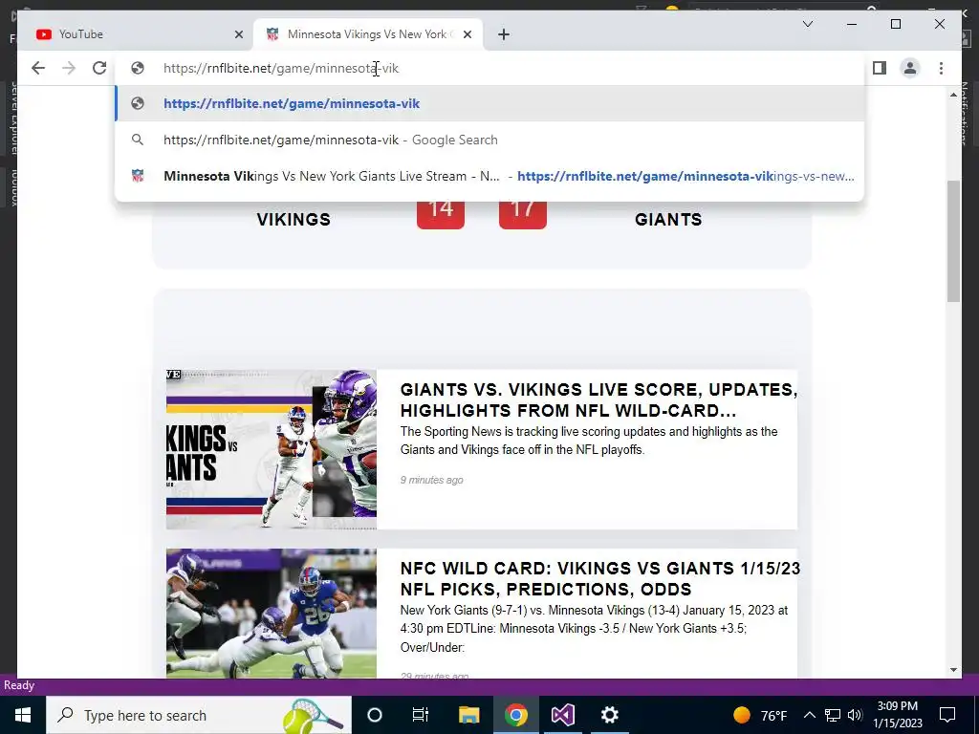Open NFC Wild Card article thumbnail image
The height and width of the screenshot is (734, 979).
point(271,613)
